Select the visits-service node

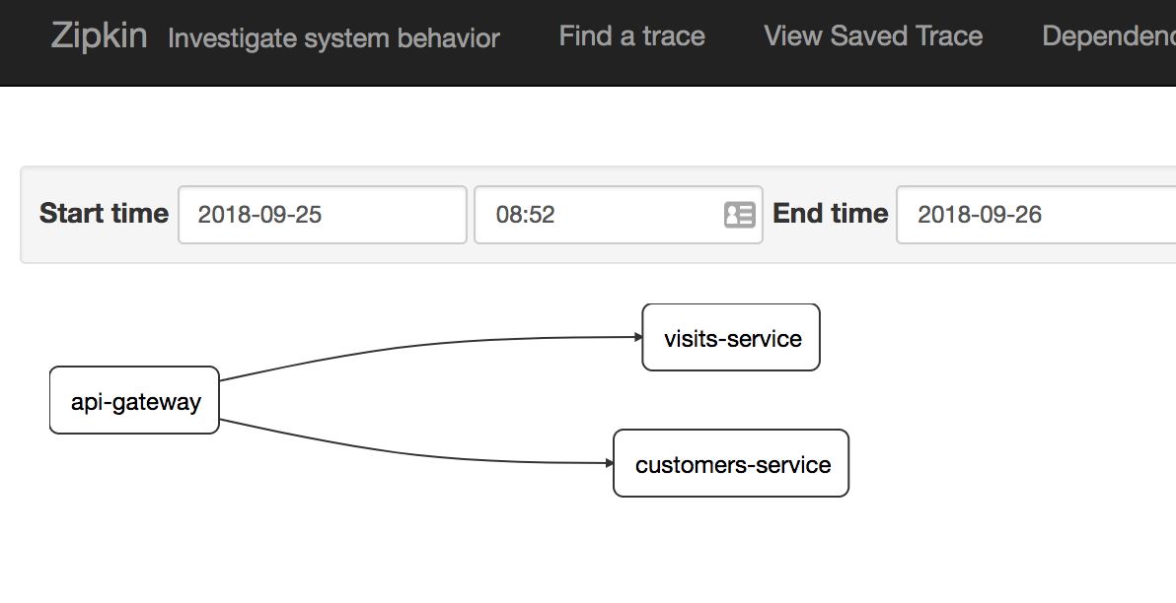click(731, 338)
